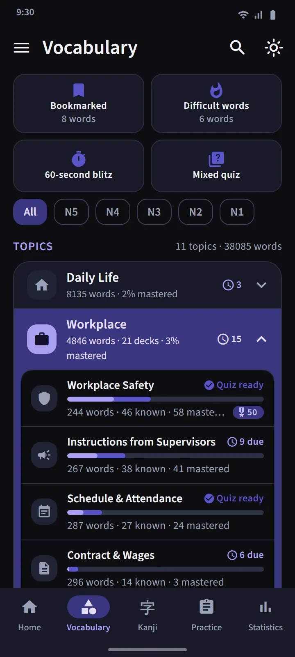Tap the search magnifier icon

(237, 48)
